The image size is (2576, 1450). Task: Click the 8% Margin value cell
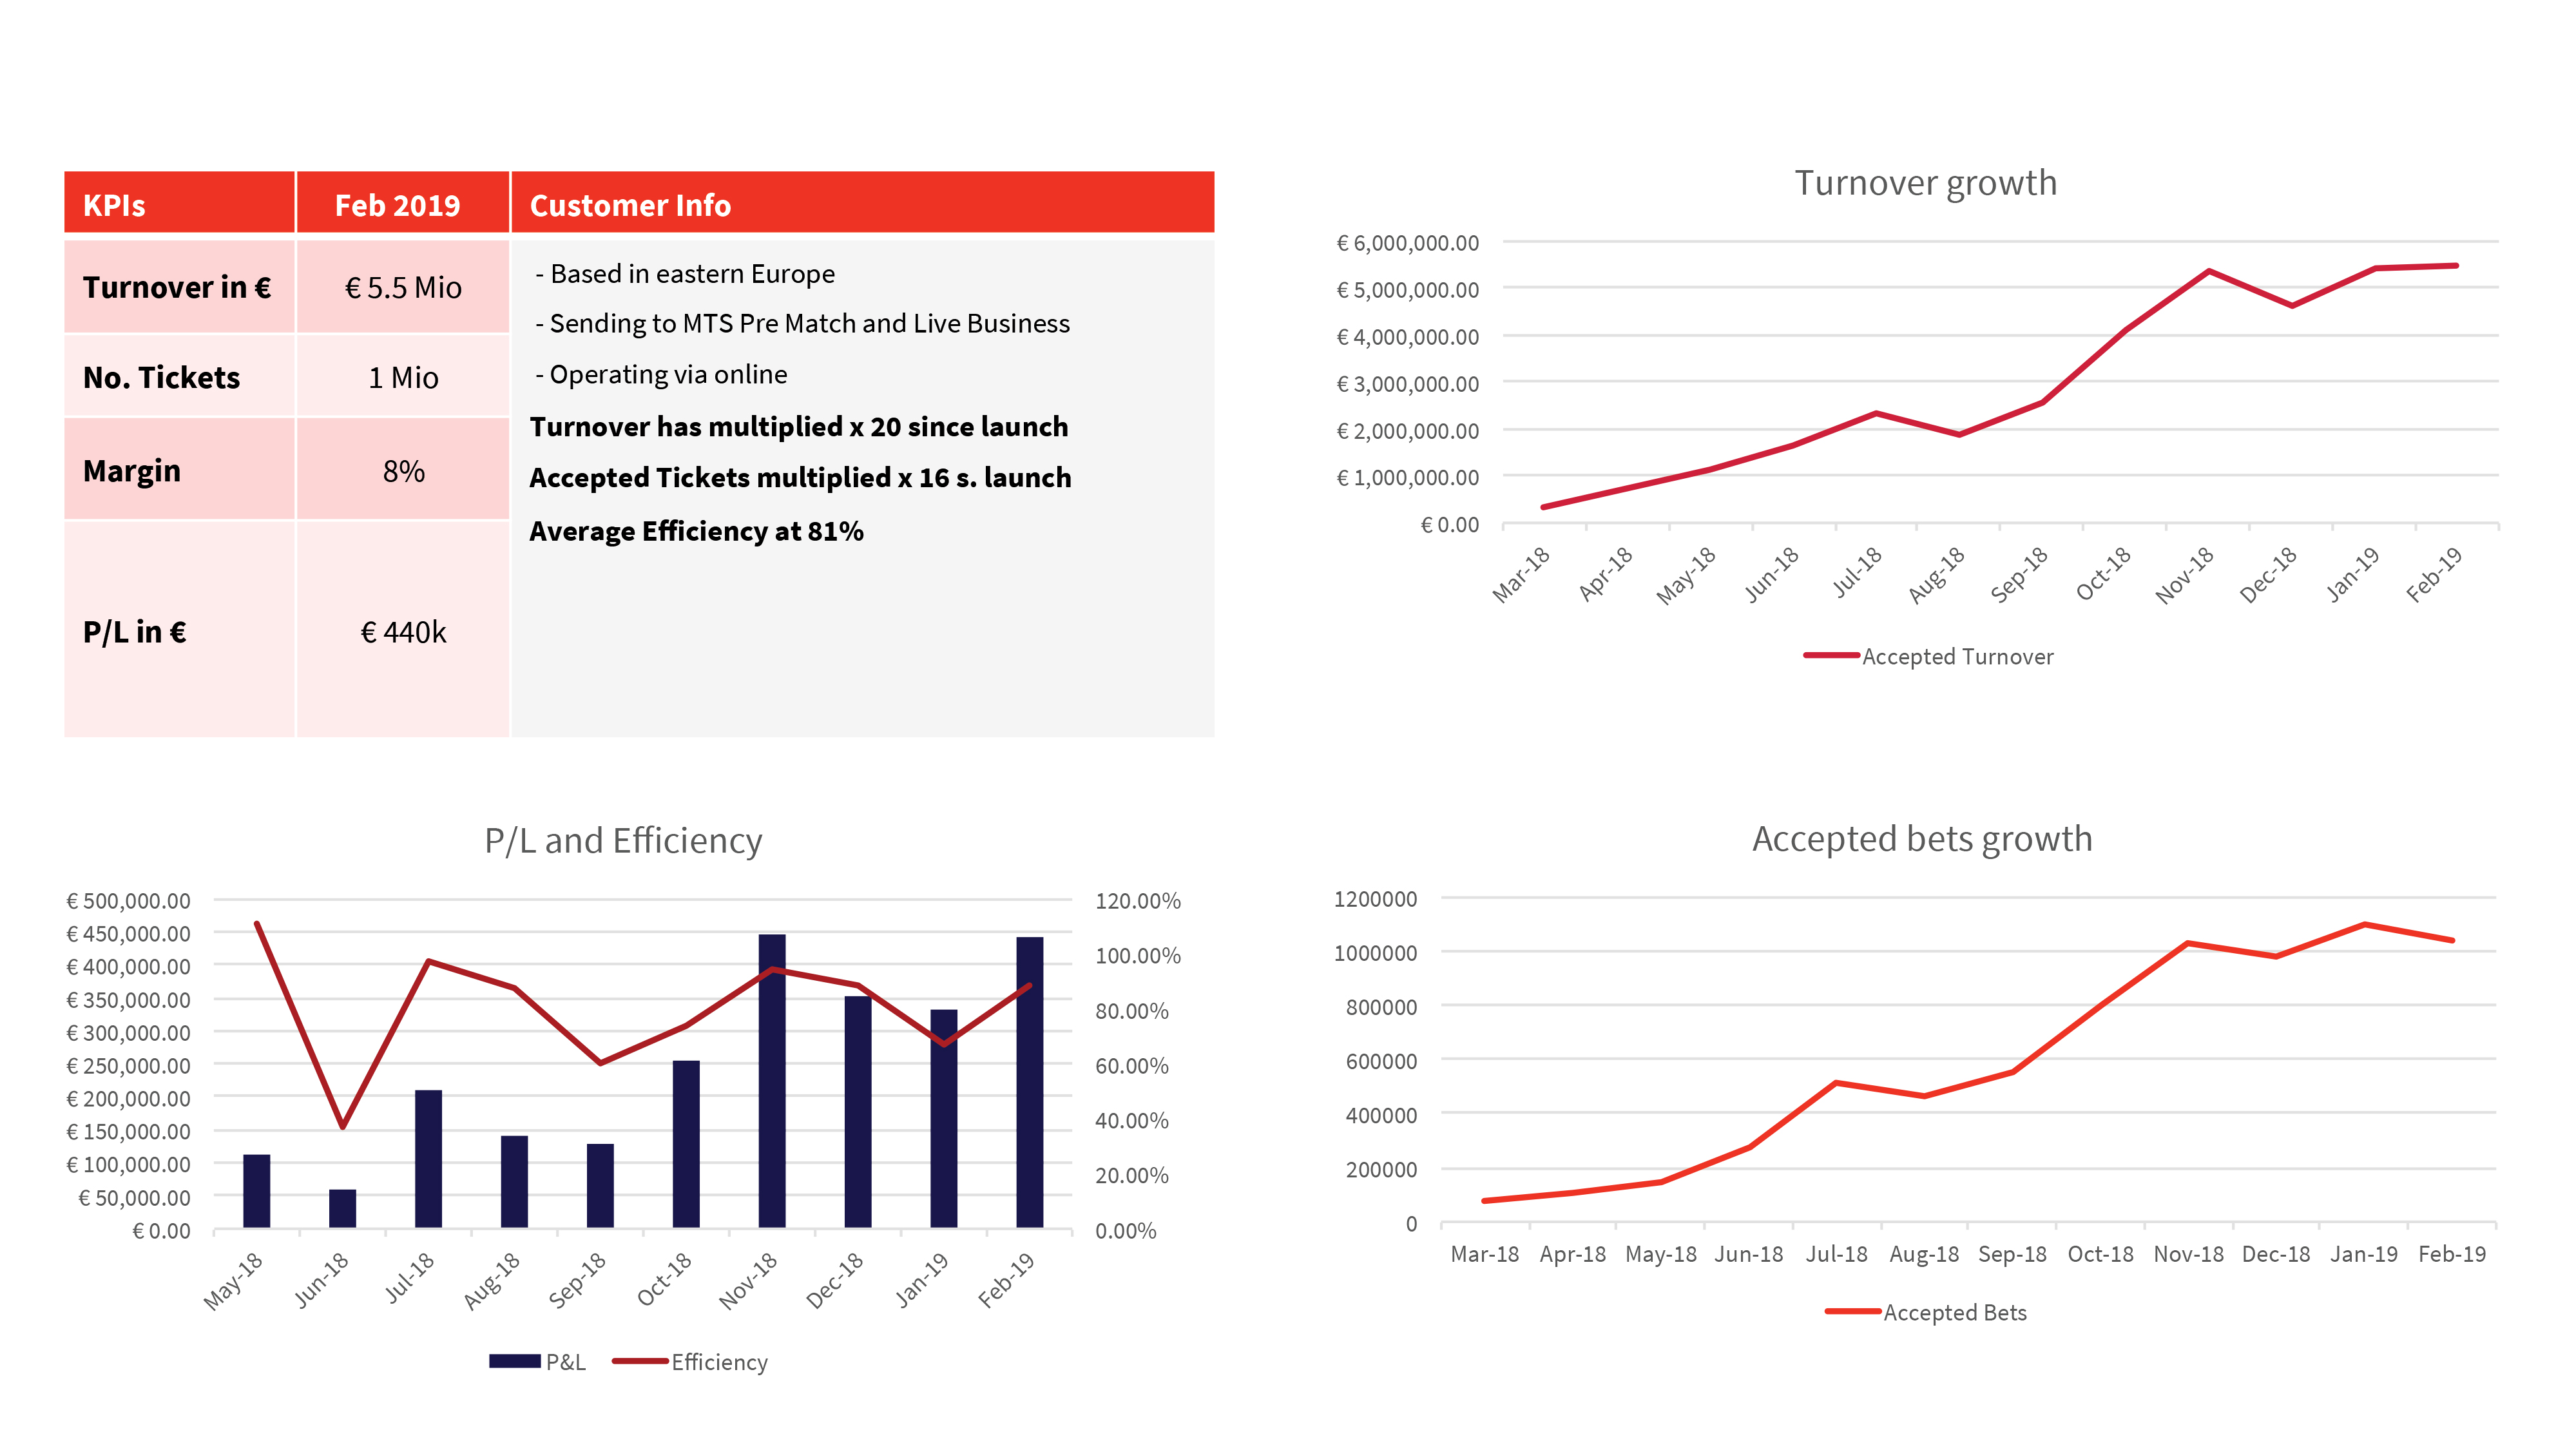402,470
